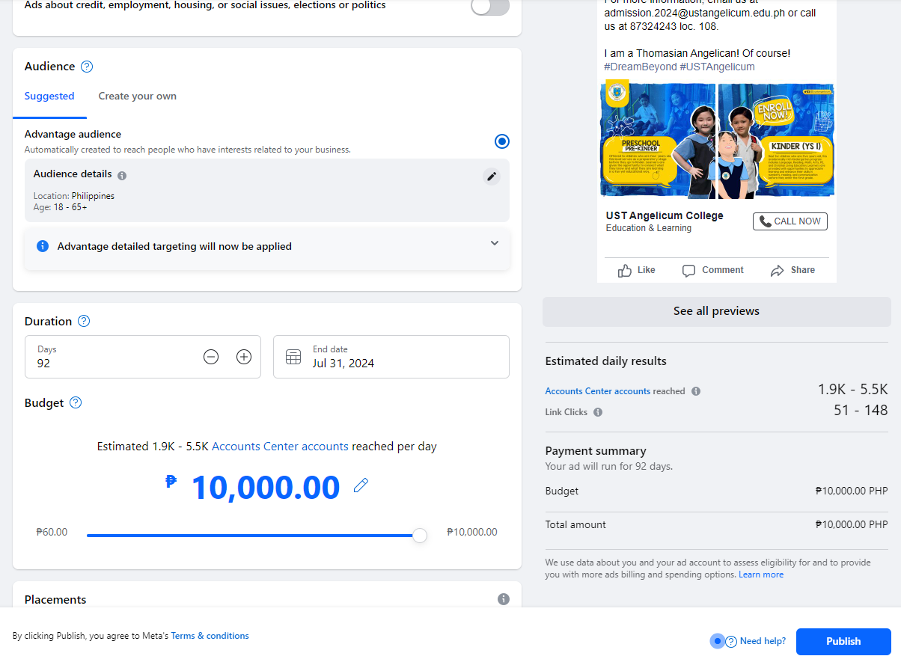The height and width of the screenshot is (659, 901).
Task: Click #DreamBeyond hashtag in preview
Action: pos(640,67)
